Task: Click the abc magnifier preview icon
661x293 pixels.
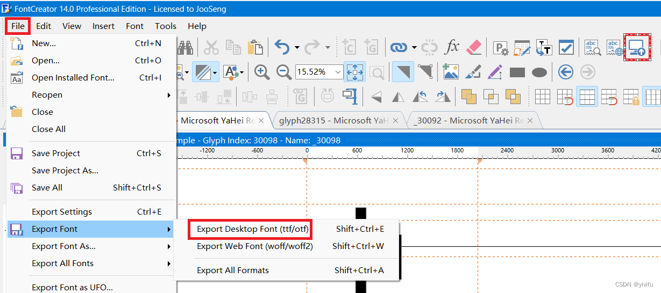Action: (593, 48)
